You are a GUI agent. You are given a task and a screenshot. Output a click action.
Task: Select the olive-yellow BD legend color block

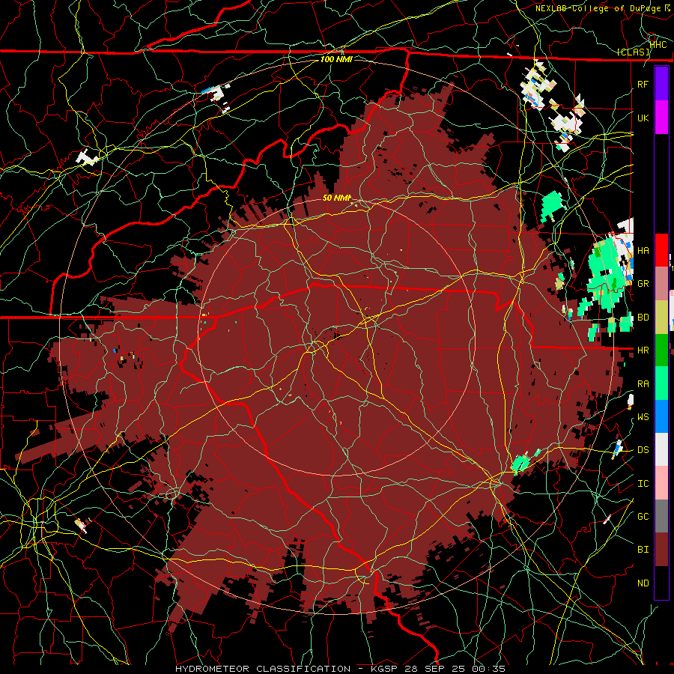click(x=661, y=318)
